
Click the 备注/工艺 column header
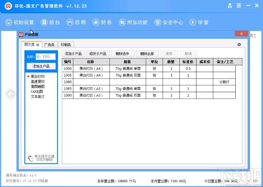[x=228, y=62]
